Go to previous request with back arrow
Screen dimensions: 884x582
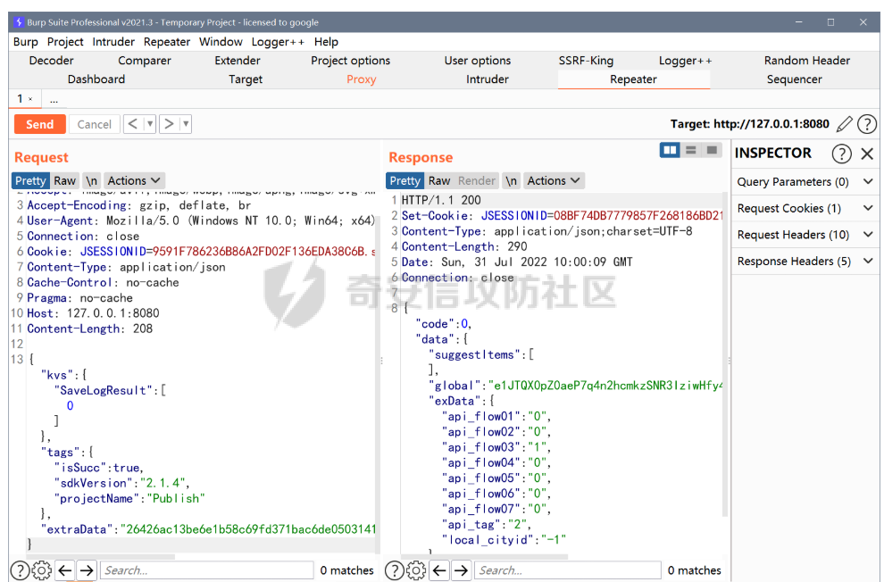132,124
